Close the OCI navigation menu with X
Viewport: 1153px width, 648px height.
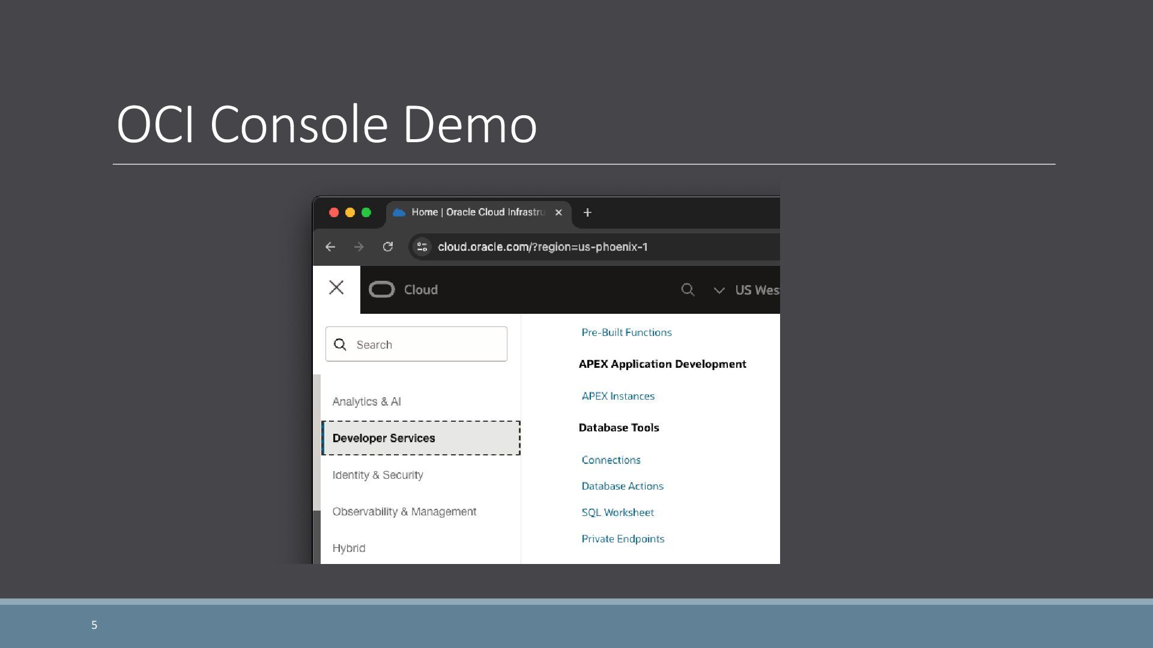(x=336, y=288)
